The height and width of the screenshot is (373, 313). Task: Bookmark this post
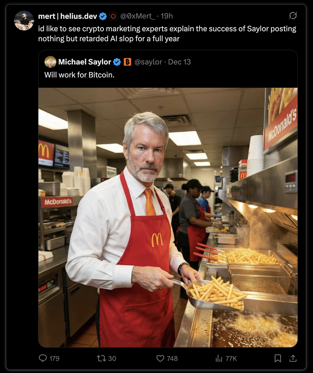coord(278,358)
